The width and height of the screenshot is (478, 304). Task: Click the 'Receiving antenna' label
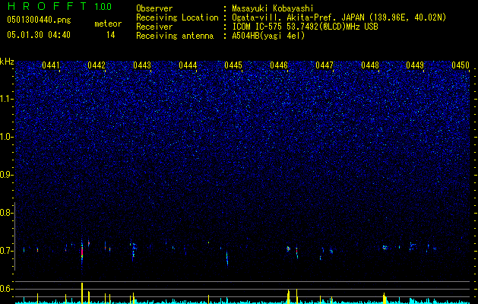pos(175,36)
